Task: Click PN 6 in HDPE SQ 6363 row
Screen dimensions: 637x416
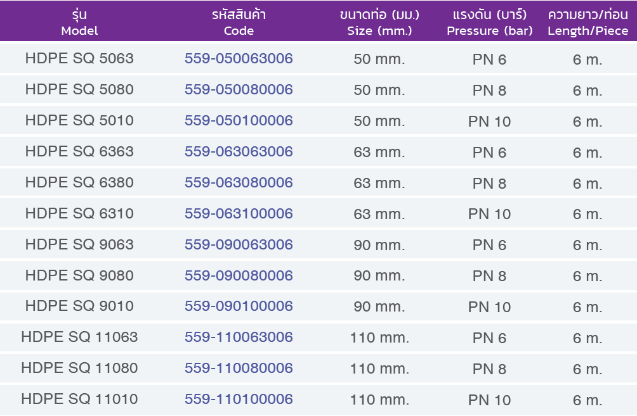Action: click(490, 153)
